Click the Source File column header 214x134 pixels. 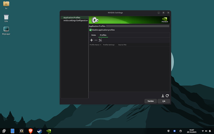point(122,45)
